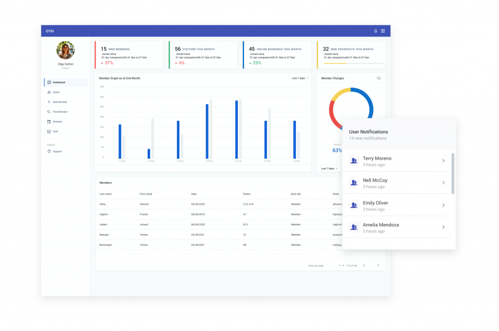Open the notifications bell icon
This screenshot has width=499, height=331.
(375, 30)
